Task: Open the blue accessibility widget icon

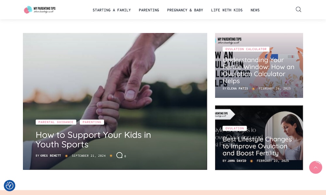Action: pyautogui.click(x=9, y=186)
